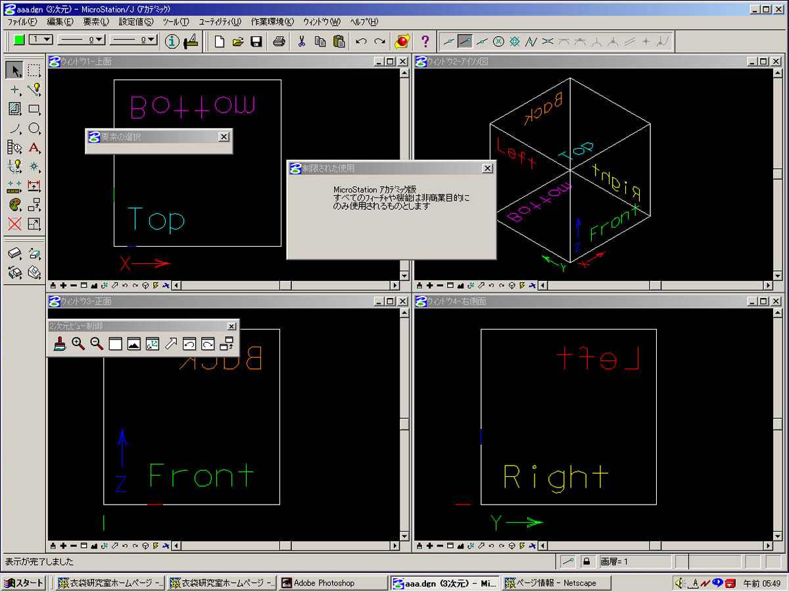Open the line style dropdown
The image size is (789, 592).
(x=82, y=40)
